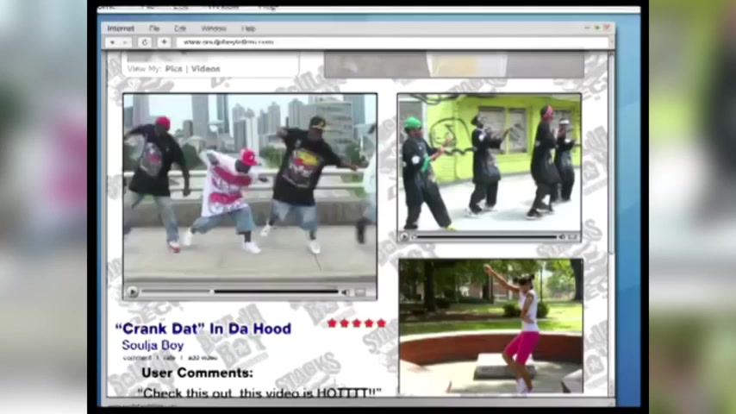Open the Soulja Boy artist link
Screen dimensions: 736x414
point(153,345)
